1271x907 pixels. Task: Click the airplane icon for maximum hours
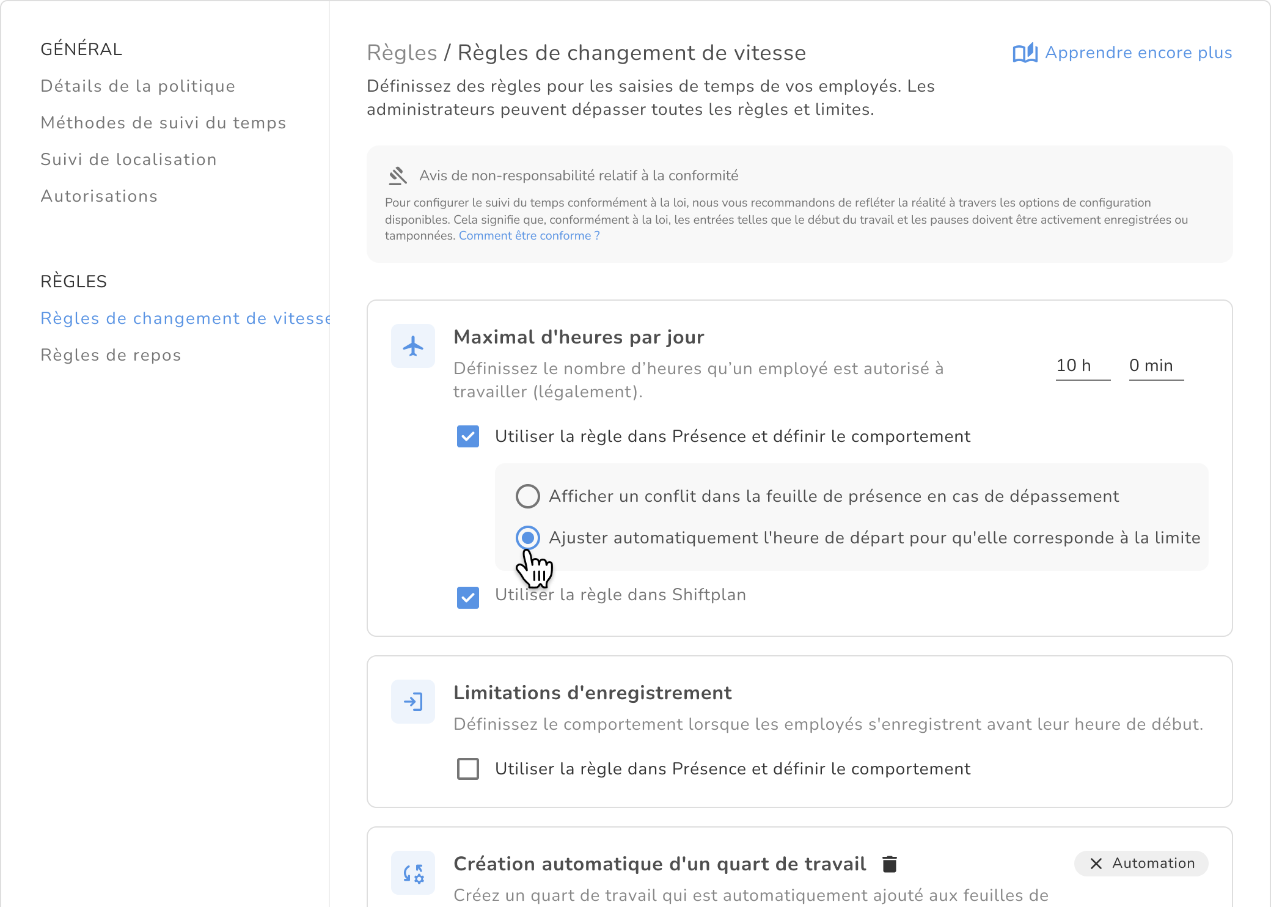click(413, 347)
